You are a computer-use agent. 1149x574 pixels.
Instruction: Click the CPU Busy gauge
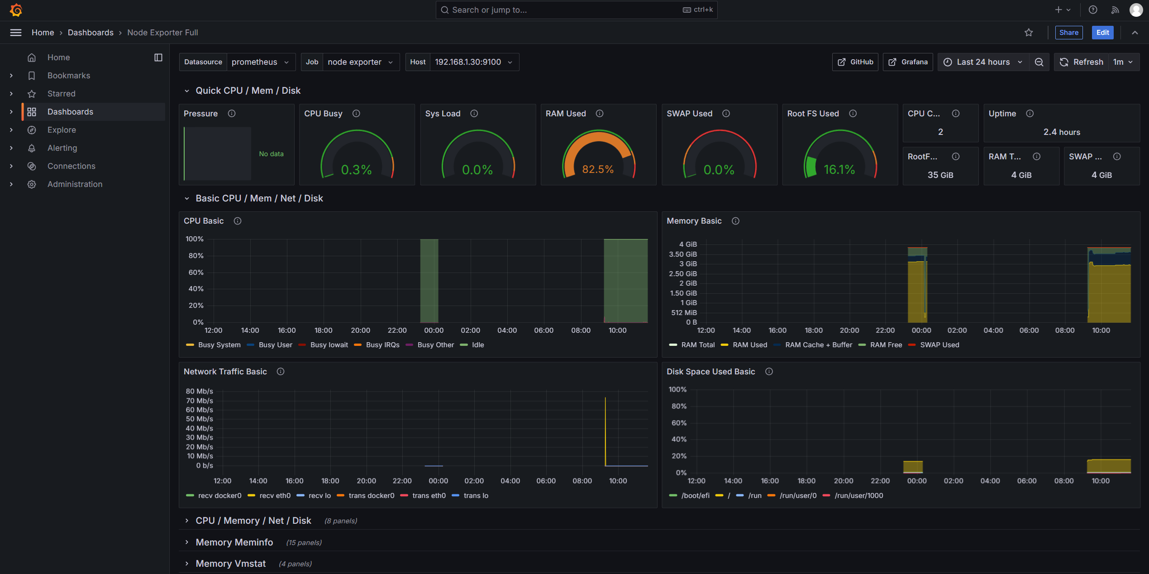[x=357, y=155]
